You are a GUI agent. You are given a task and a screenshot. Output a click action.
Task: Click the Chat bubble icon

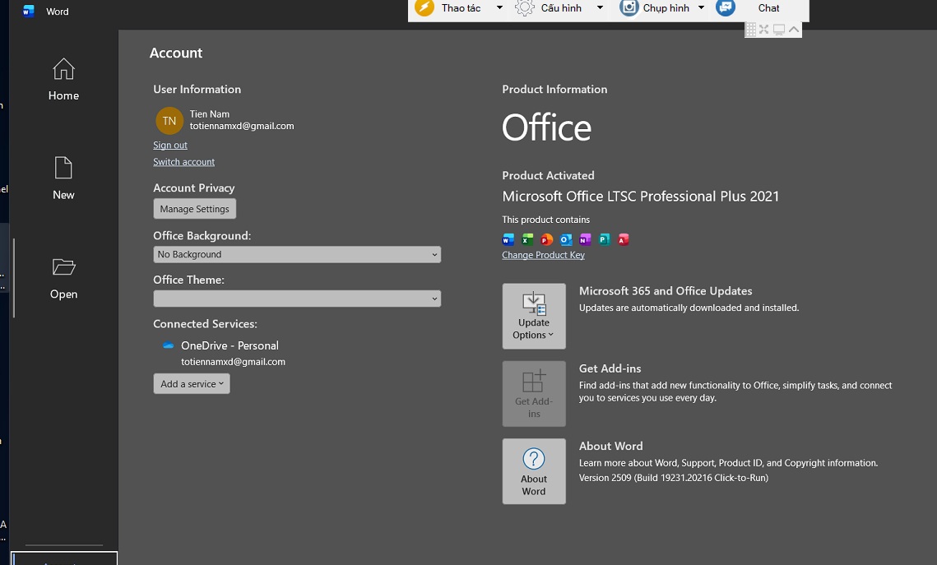pos(726,7)
